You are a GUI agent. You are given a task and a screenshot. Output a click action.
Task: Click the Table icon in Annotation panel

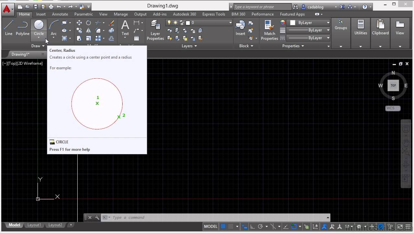(x=136, y=38)
